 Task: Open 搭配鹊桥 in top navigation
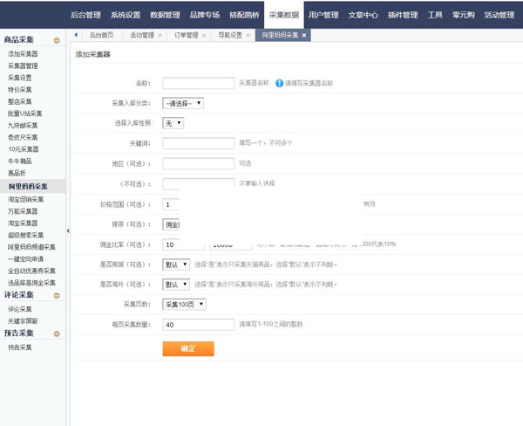pos(244,15)
